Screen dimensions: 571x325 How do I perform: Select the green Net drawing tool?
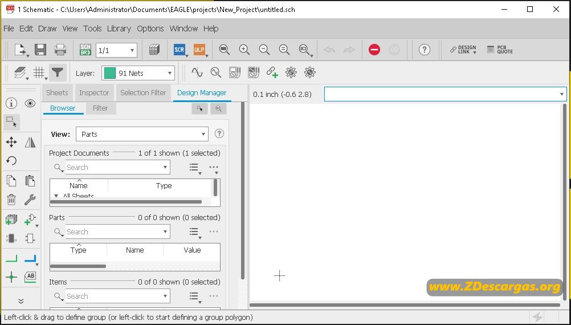click(x=11, y=258)
